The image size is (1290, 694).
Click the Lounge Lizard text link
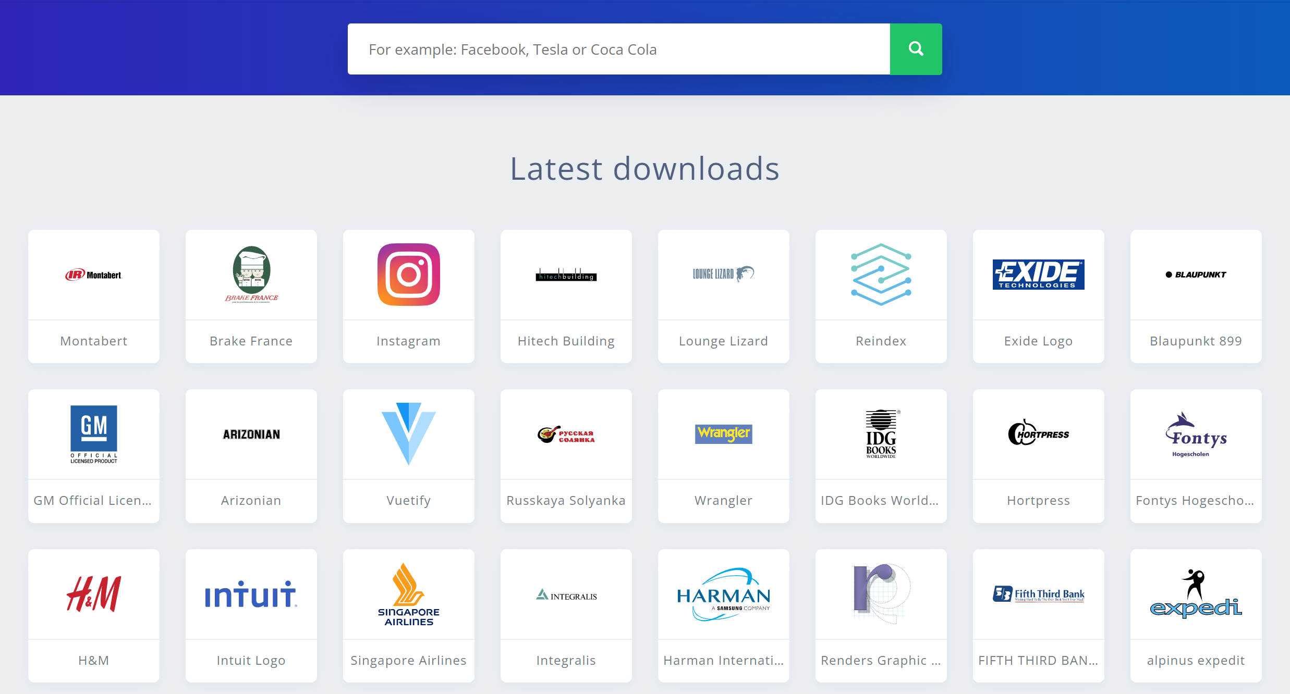pyautogui.click(x=723, y=341)
